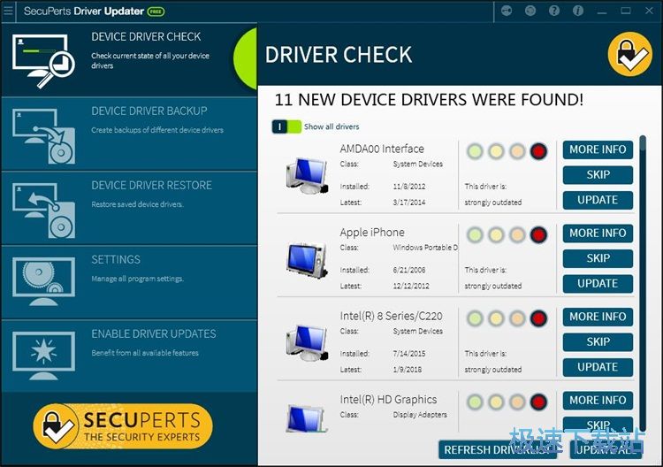
Task: Click the globe language icon
Action: 530,11
